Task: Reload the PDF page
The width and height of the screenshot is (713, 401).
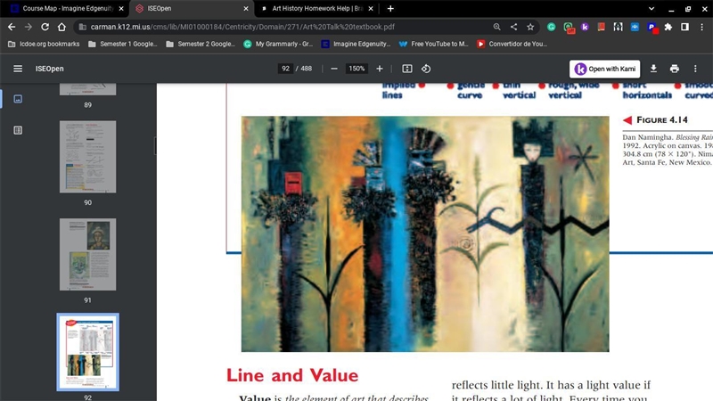Action: 45,27
